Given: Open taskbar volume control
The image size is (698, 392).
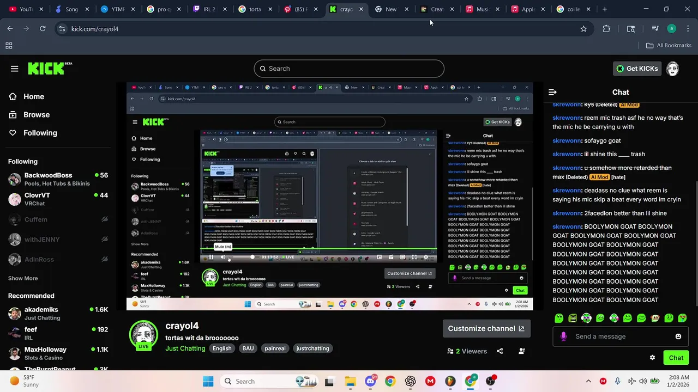Looking at the screenshot, I should point(643,381).
